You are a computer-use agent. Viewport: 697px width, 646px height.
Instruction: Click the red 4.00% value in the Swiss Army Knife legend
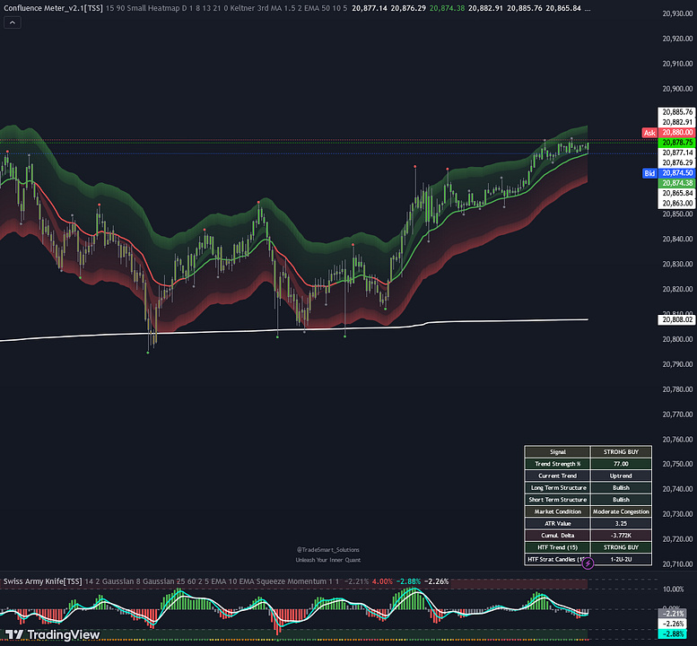tap(382, 581)
